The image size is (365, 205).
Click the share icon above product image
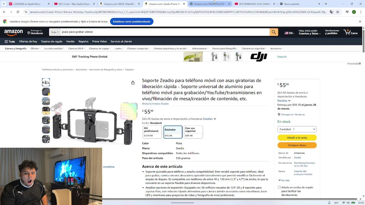tap(133, 83)
